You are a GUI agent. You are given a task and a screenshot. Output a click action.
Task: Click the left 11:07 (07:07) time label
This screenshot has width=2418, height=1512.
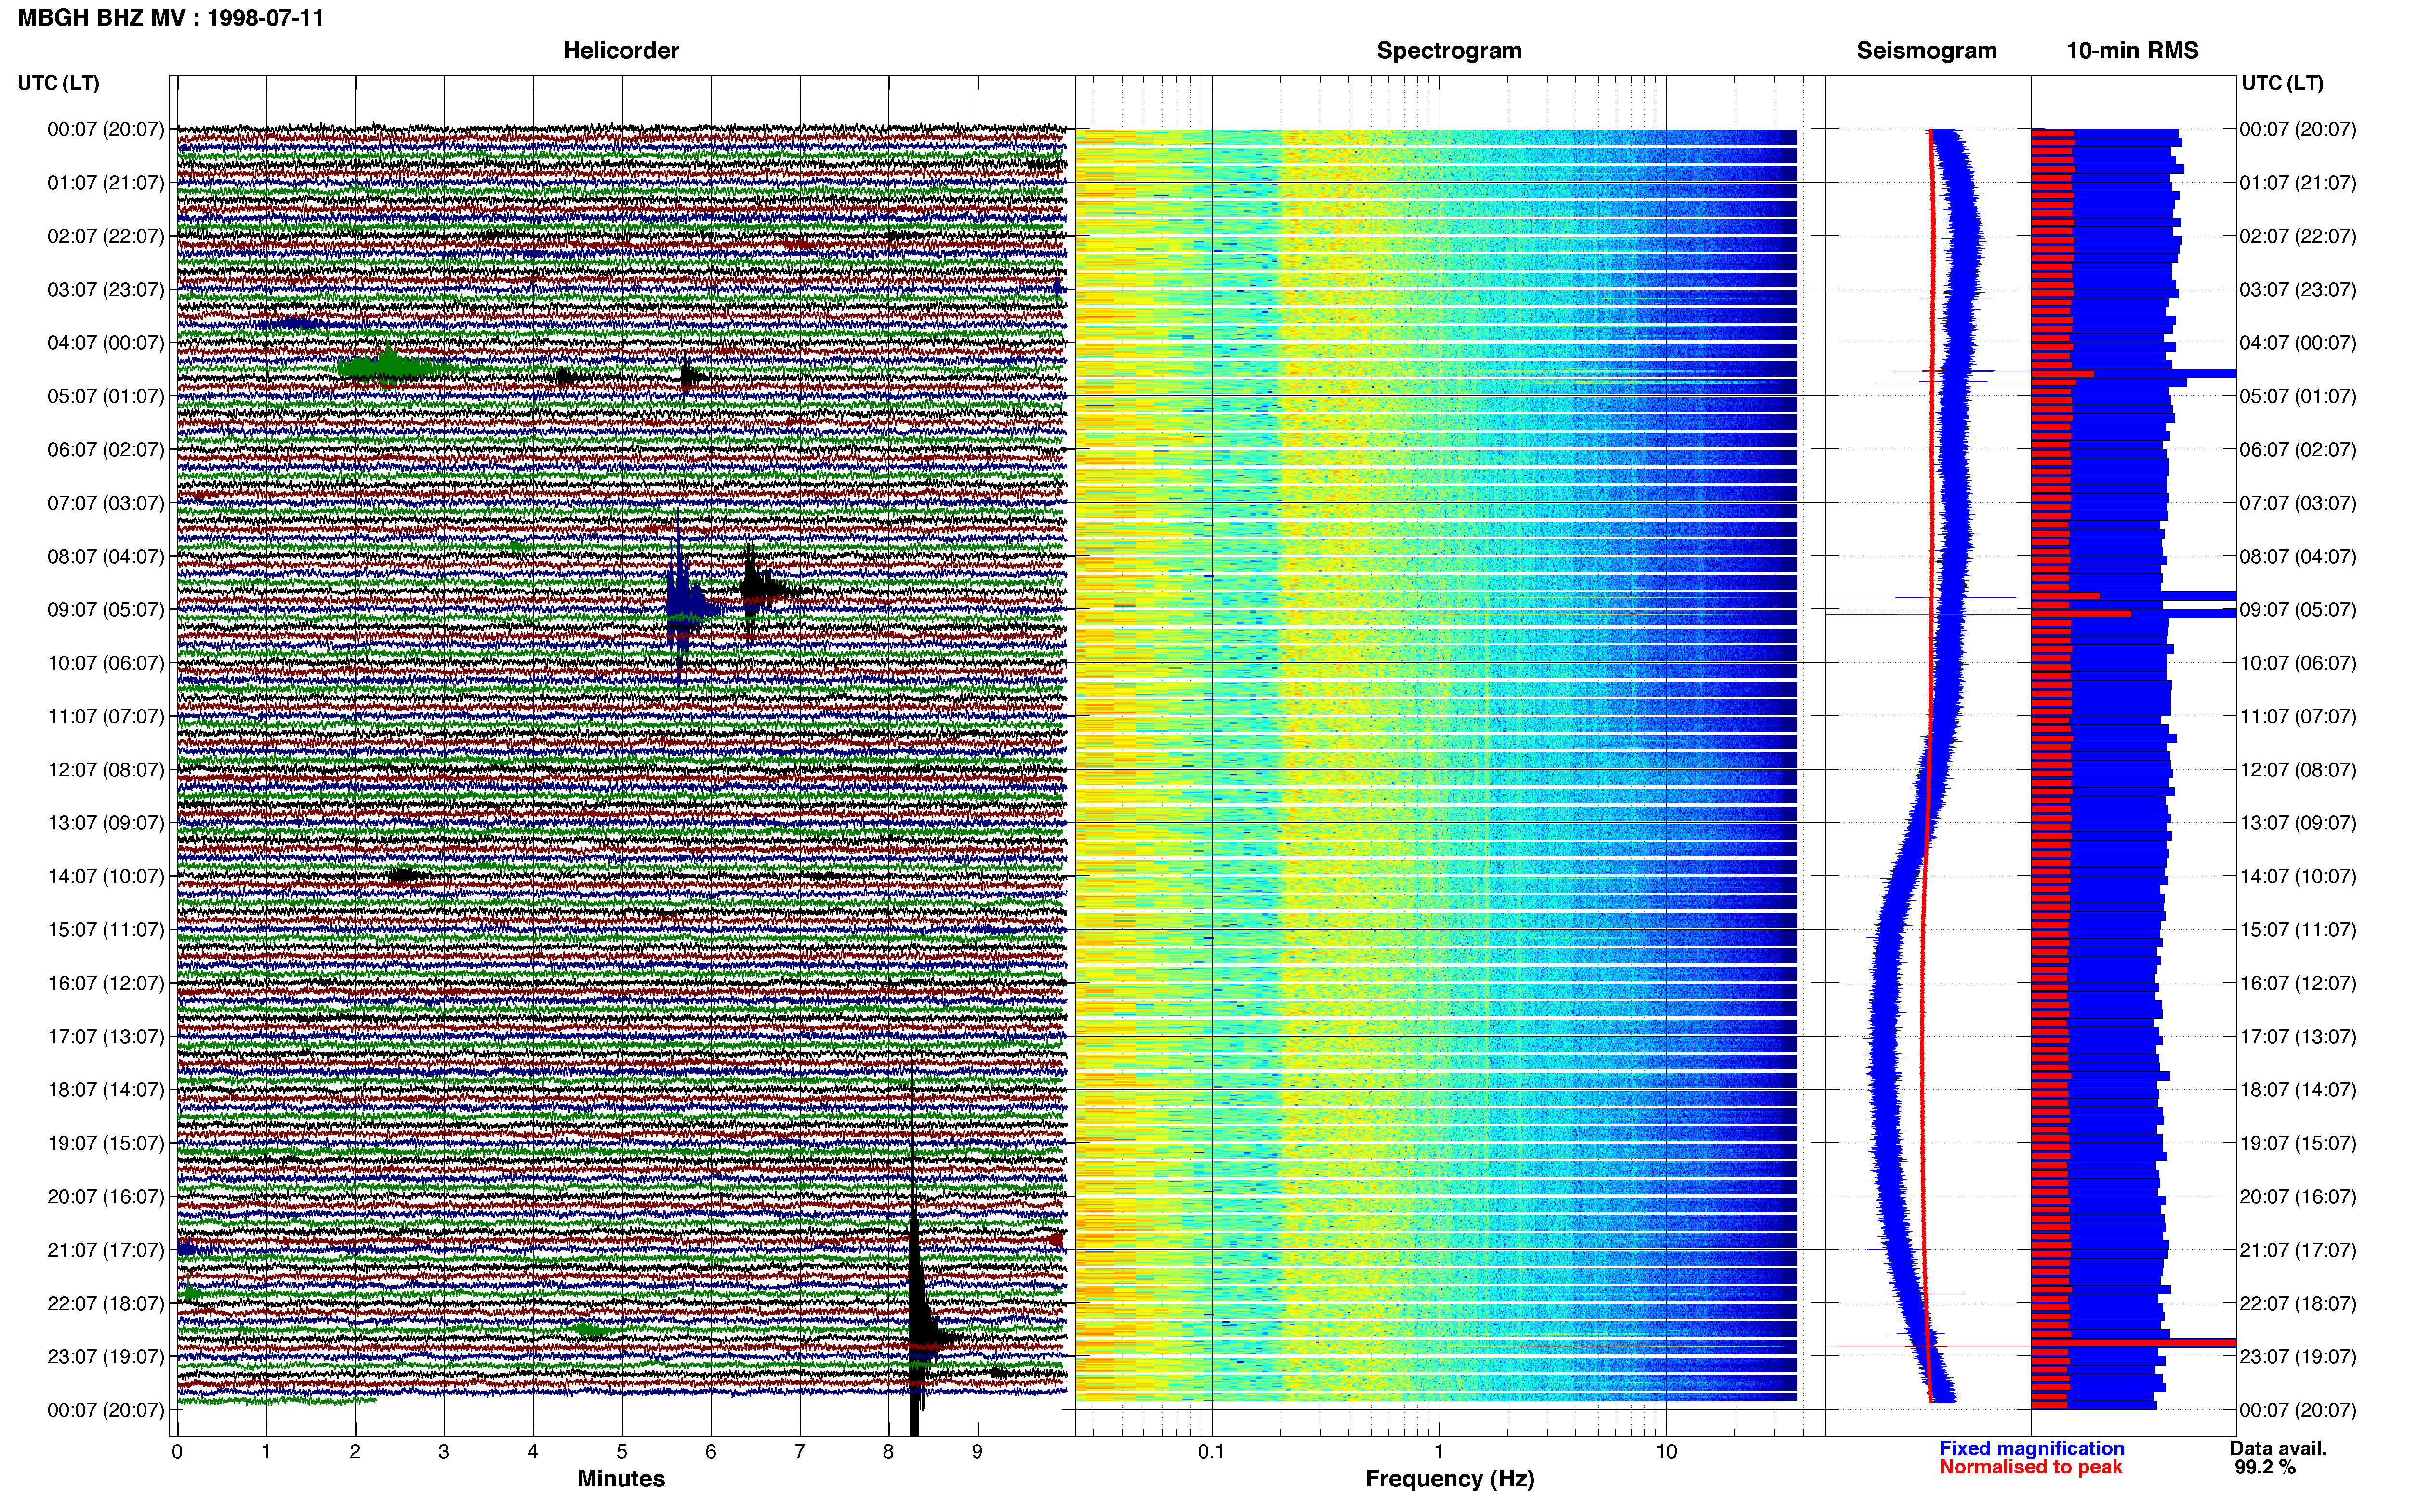(106, 716)
